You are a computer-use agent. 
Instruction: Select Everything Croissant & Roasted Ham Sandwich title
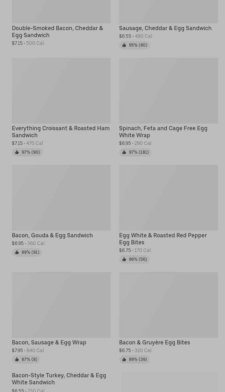click(60, 132)
